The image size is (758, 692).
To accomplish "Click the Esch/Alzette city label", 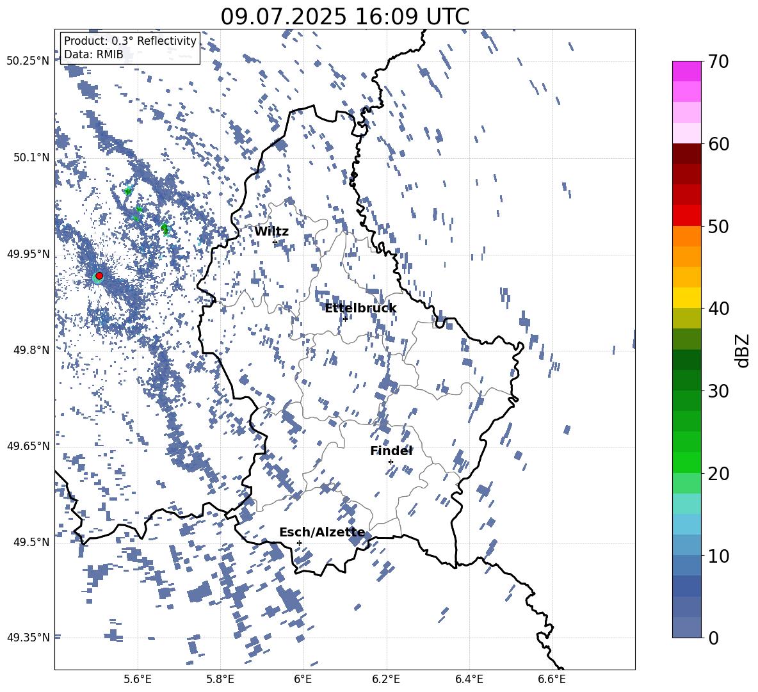I will 322,532.
